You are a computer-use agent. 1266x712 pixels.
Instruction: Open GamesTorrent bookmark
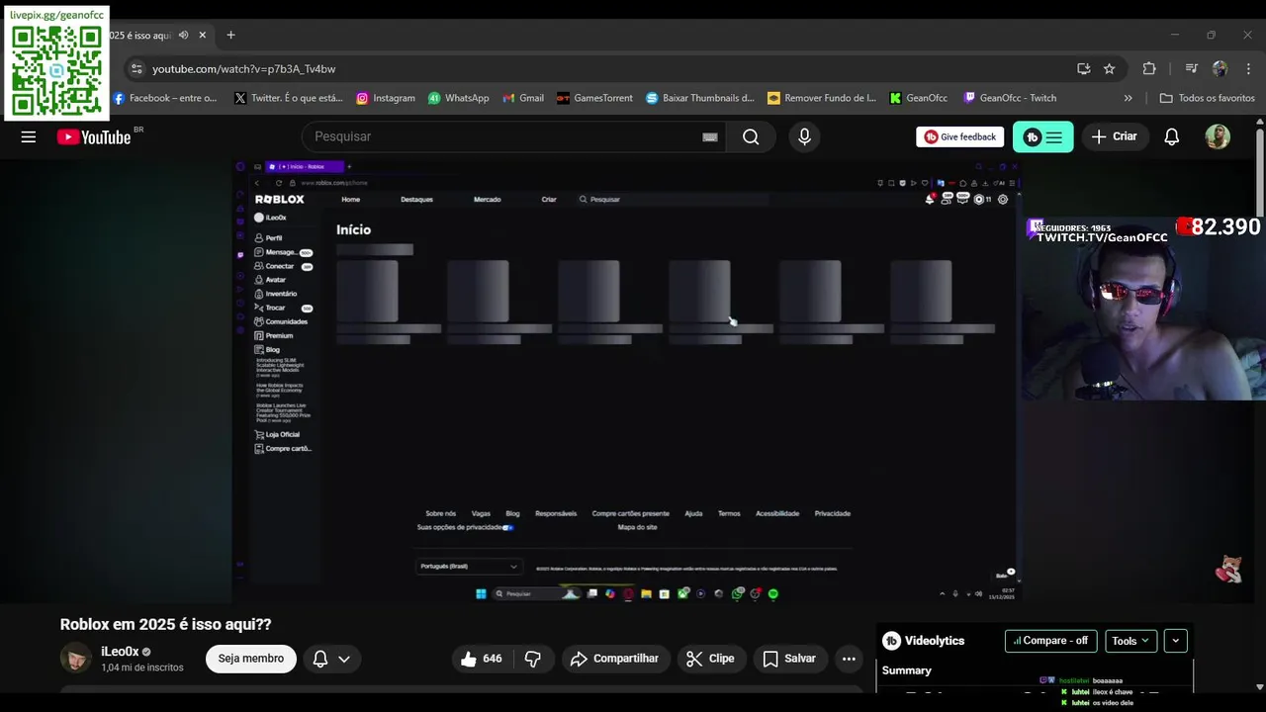594,98
